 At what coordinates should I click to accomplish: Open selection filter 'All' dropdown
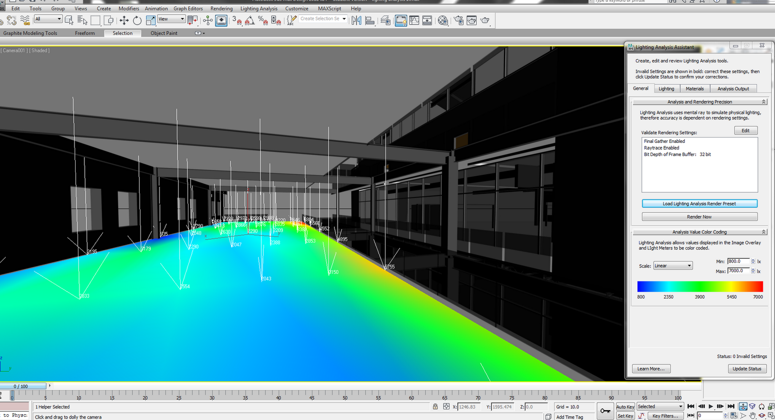(48, 19)
